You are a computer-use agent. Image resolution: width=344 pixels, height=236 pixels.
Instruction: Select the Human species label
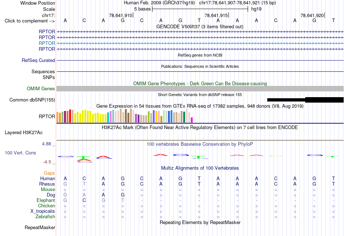(x=47, y=178)
